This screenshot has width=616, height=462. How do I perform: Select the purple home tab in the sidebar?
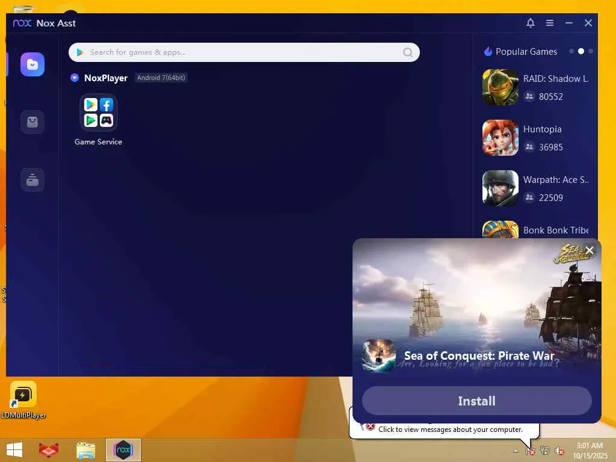click(32, 64)
